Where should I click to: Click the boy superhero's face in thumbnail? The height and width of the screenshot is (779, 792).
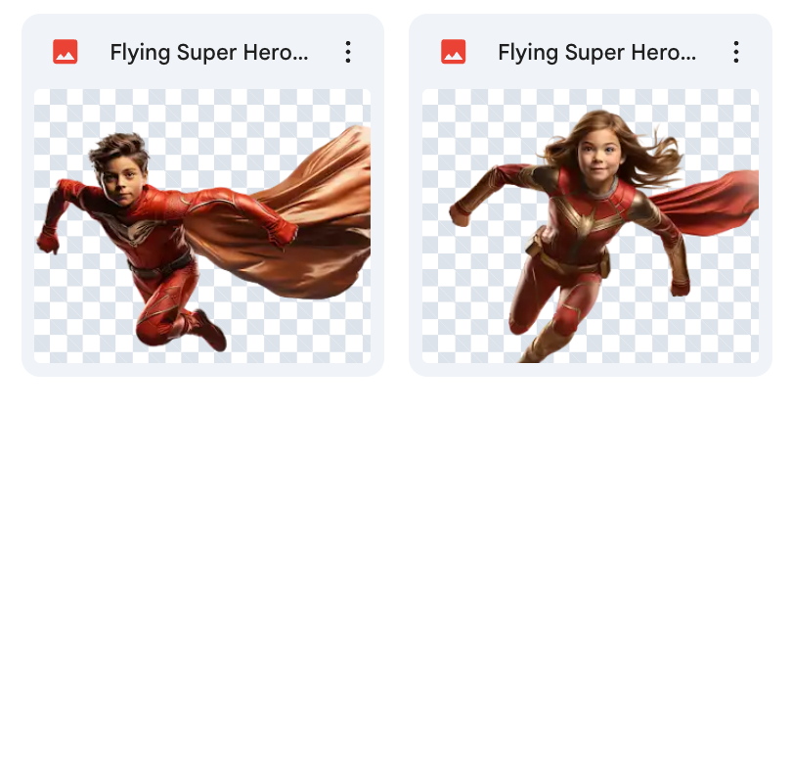[x=119, y=180]
